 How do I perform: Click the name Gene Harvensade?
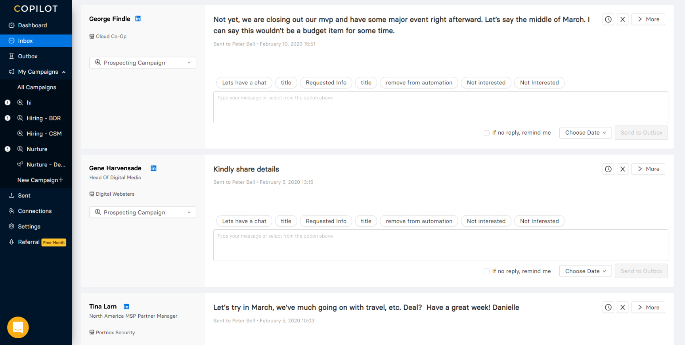coord(115,168)
